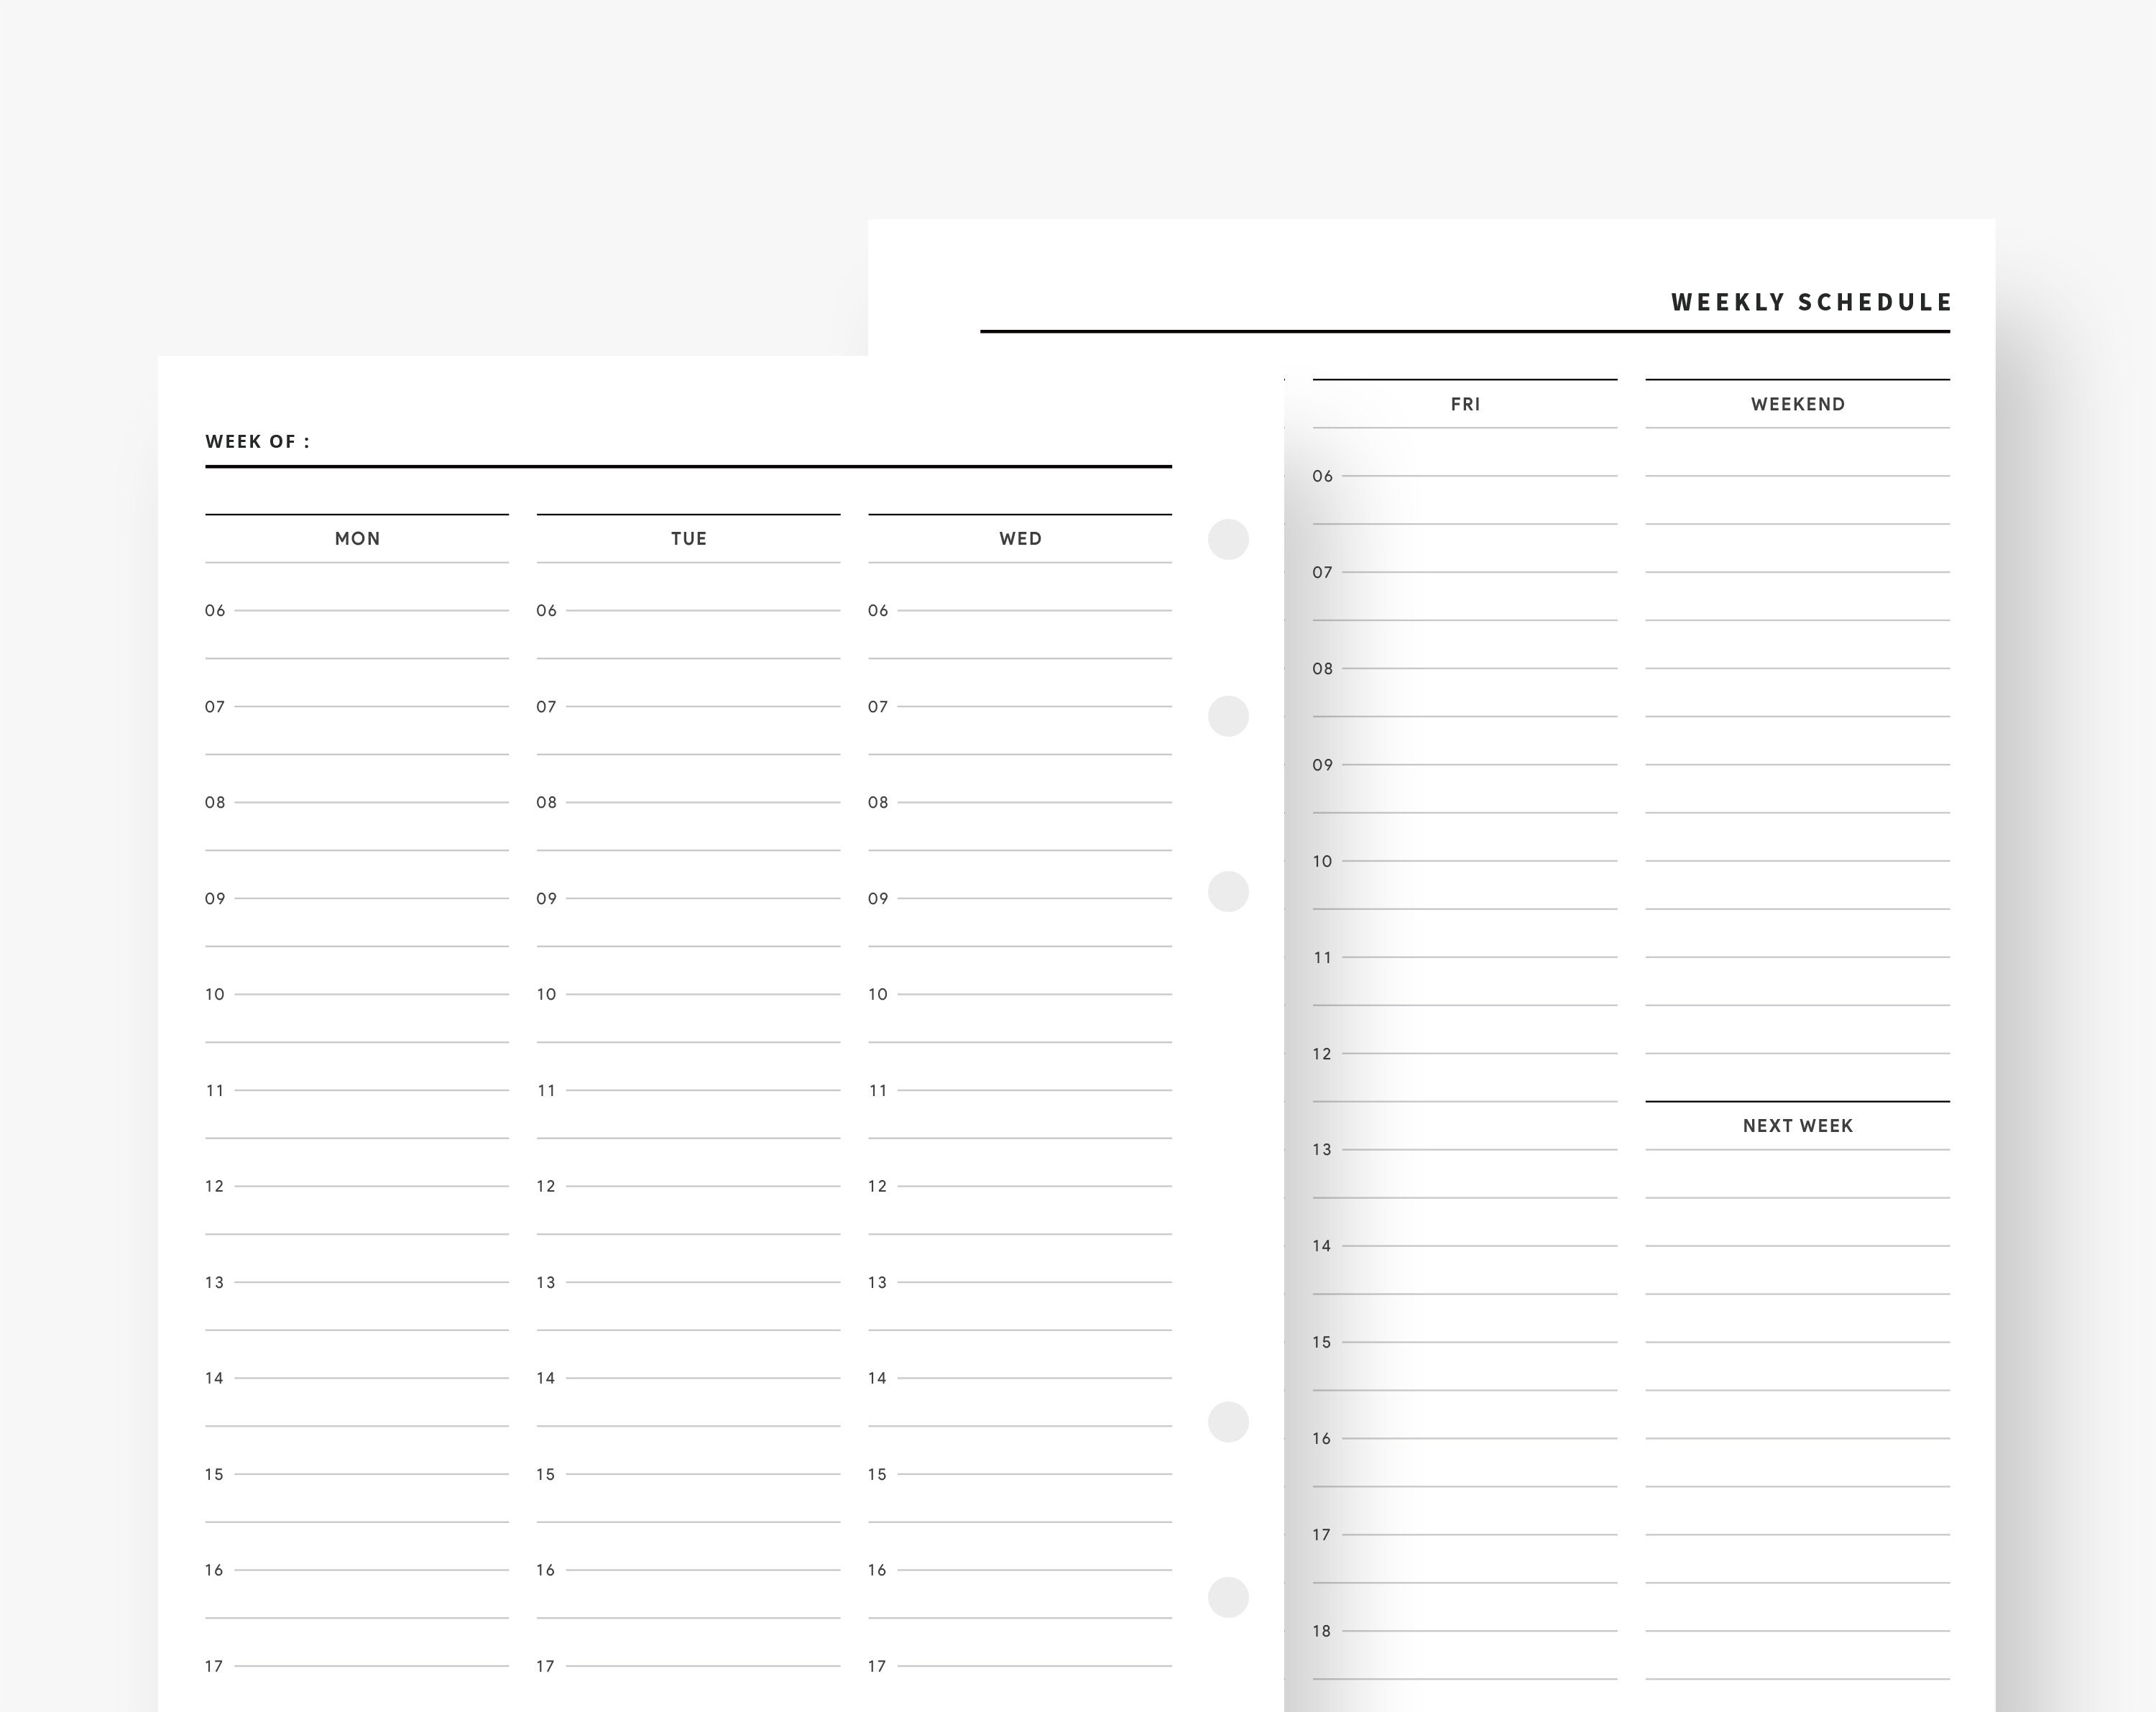Click the WEEK OF input line
2156x1712 pixels.
coord(256,441)
